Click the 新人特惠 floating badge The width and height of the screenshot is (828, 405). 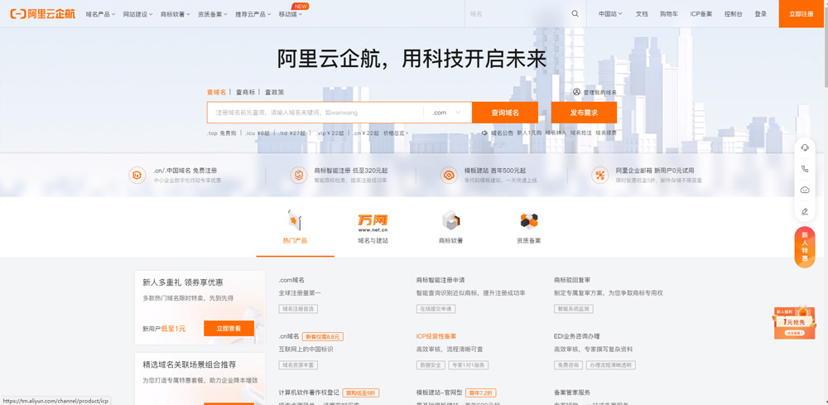click(x=805, y=247)
